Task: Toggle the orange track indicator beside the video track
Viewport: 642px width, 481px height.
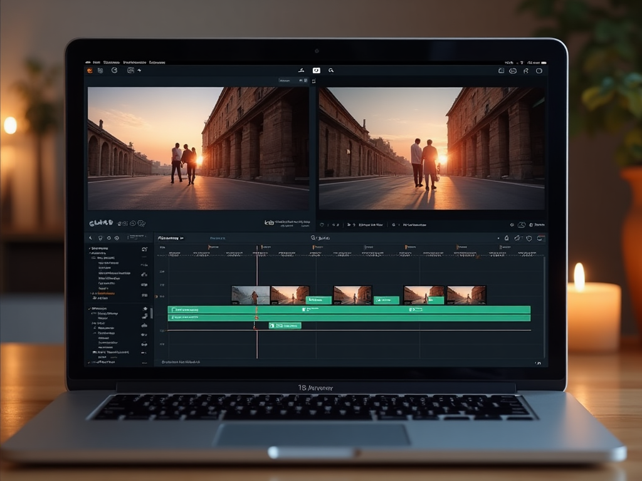Action: tap(155, 296)
